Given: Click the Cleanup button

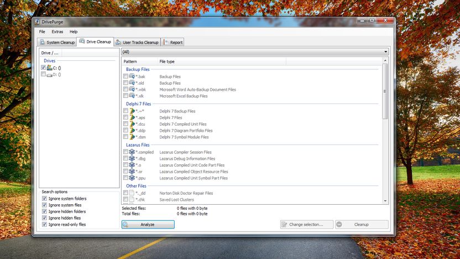Looking at the screenshot, I should [362, 224].
